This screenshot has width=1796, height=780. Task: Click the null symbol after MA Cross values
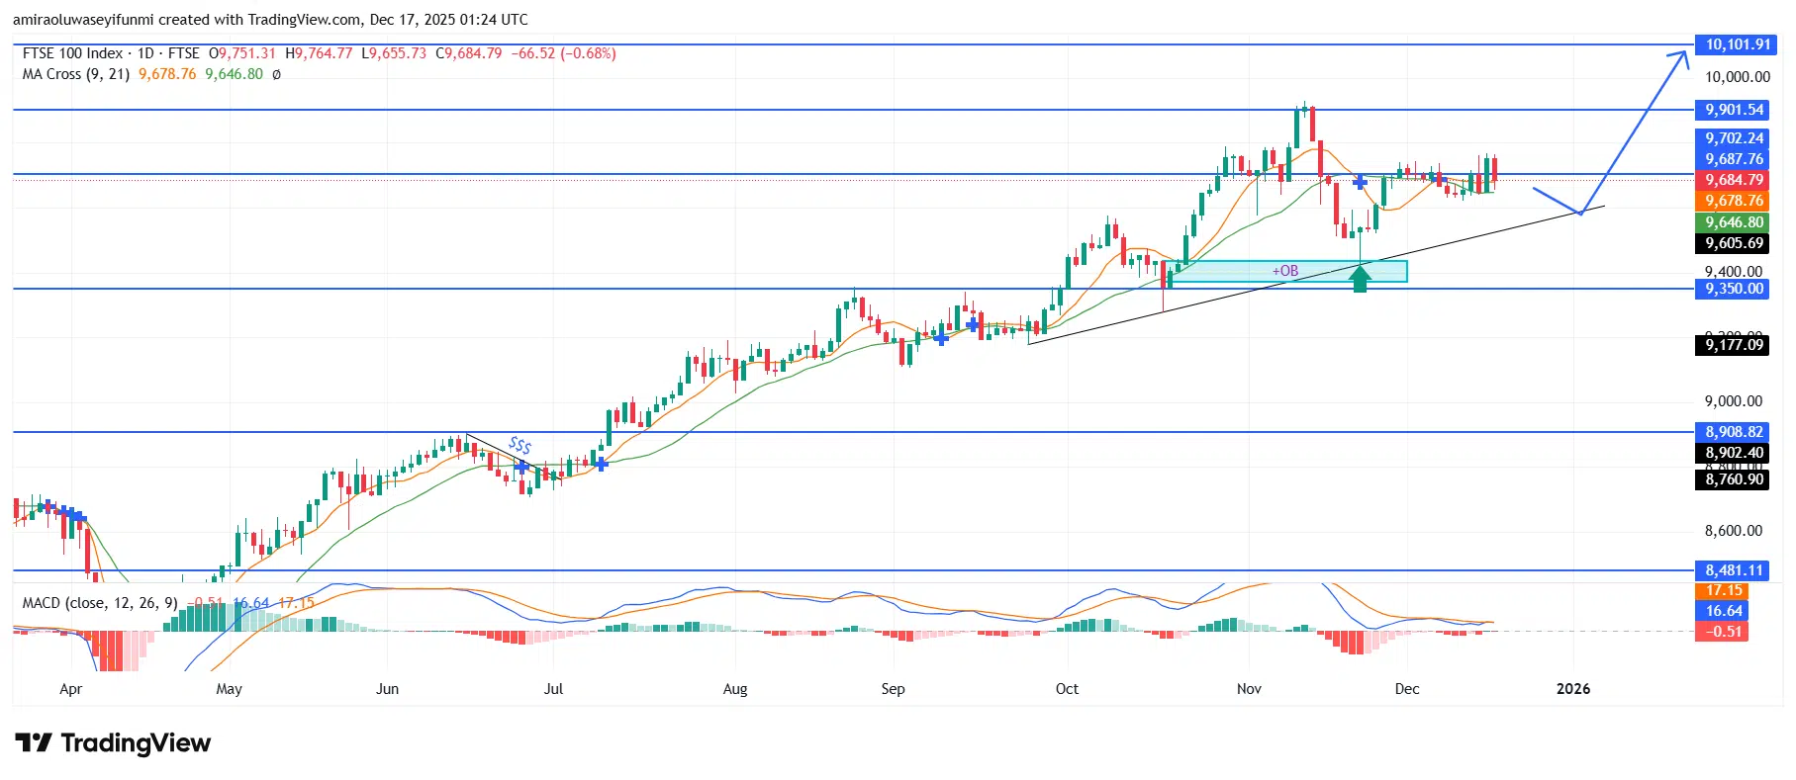click(x=276, y=74)
